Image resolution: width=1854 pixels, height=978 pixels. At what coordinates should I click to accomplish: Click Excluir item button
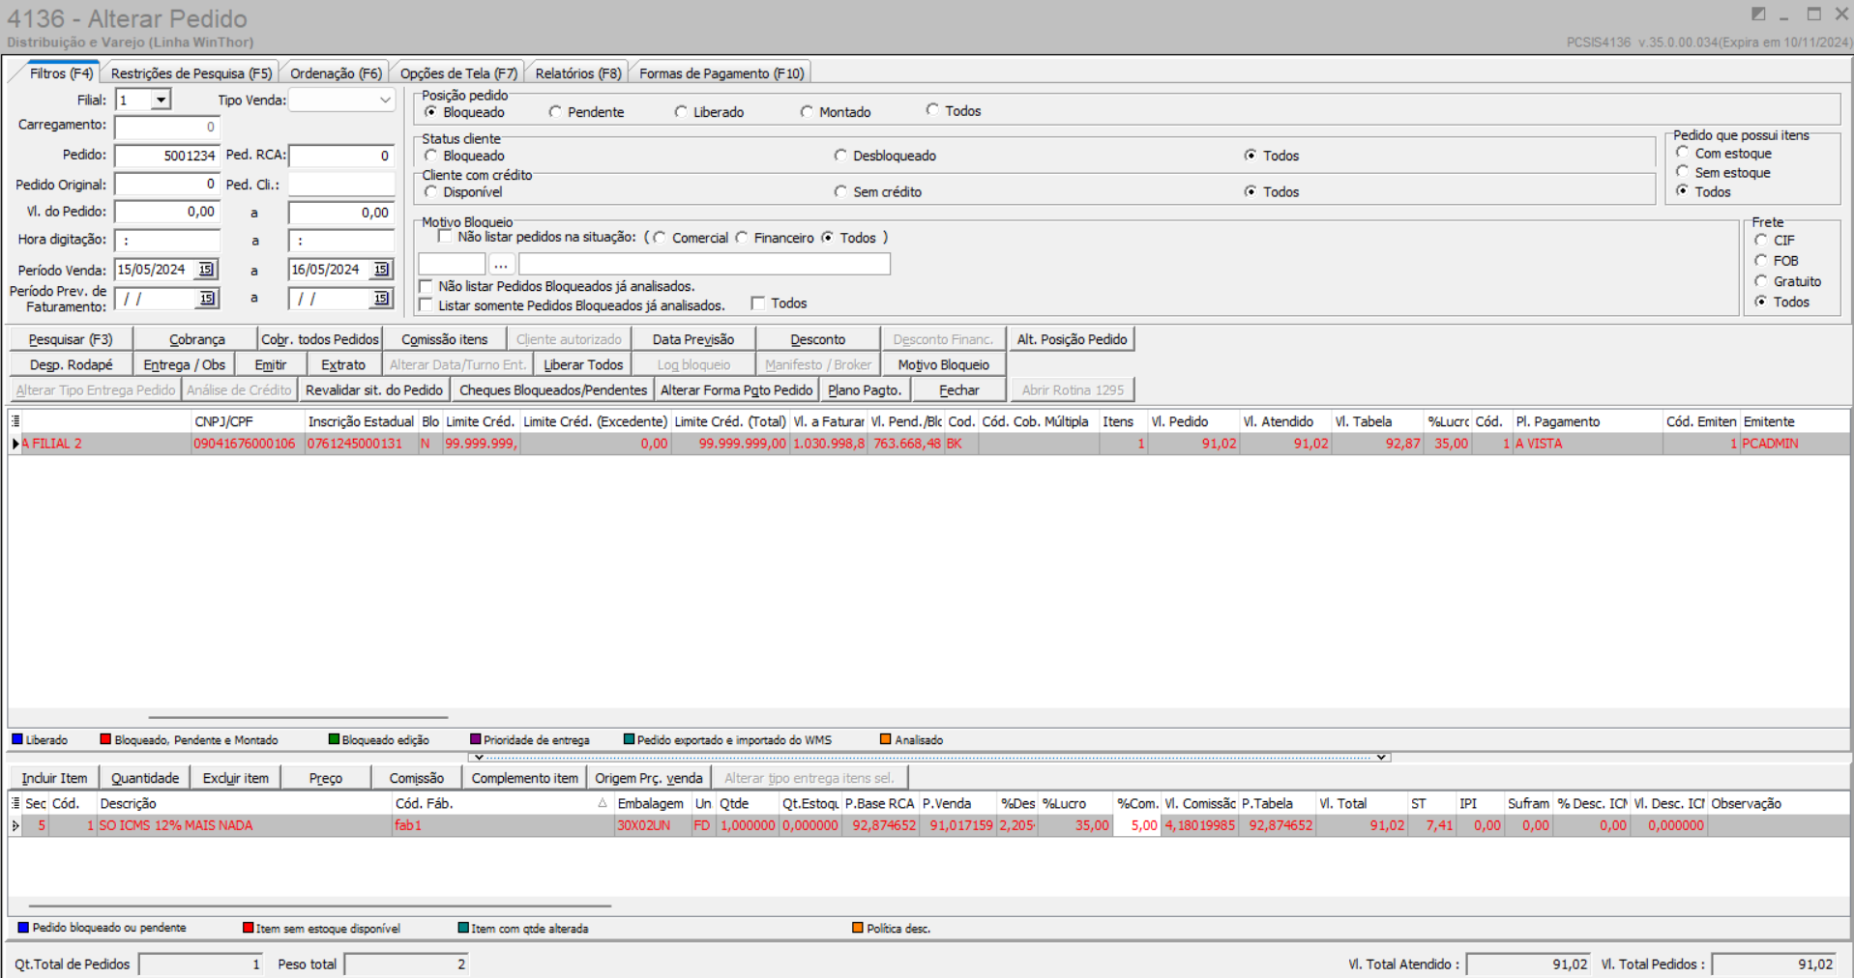coord(236,778)
